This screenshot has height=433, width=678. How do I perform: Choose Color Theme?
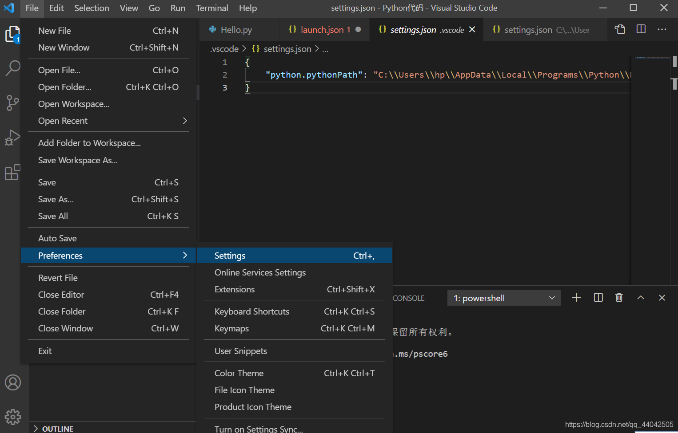(295, 373)
